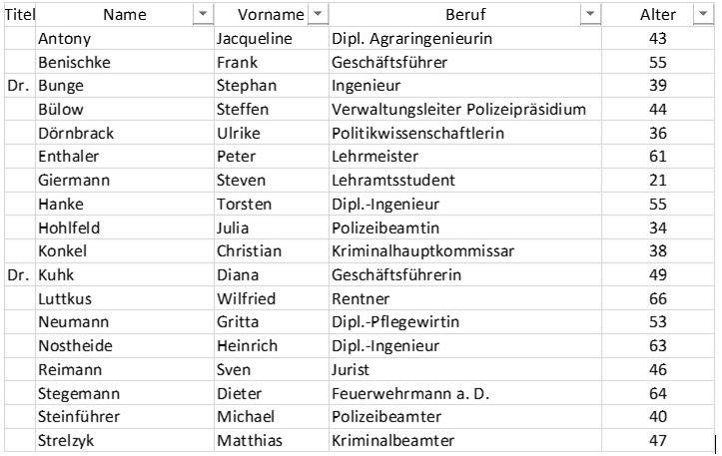Open the Beruf column filter dropdown
Screen dimensions: 722x456
click(590, 15)
